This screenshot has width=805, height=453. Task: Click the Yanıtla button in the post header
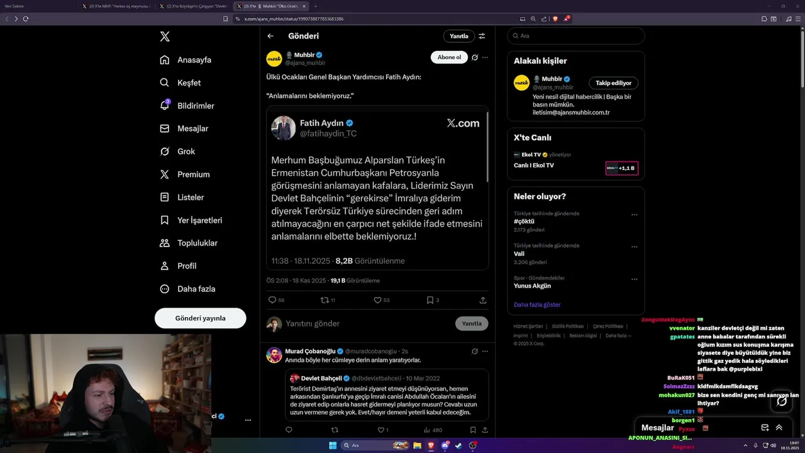click(x=459, y=36)
